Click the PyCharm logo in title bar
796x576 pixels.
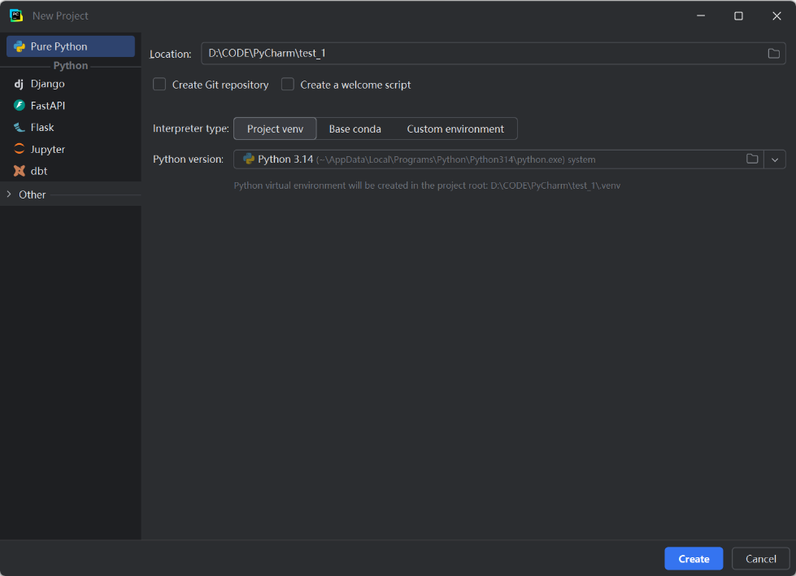[x=16, y=15]
